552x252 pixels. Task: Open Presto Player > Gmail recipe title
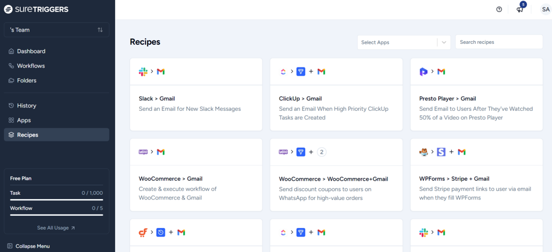click(447, 98)
